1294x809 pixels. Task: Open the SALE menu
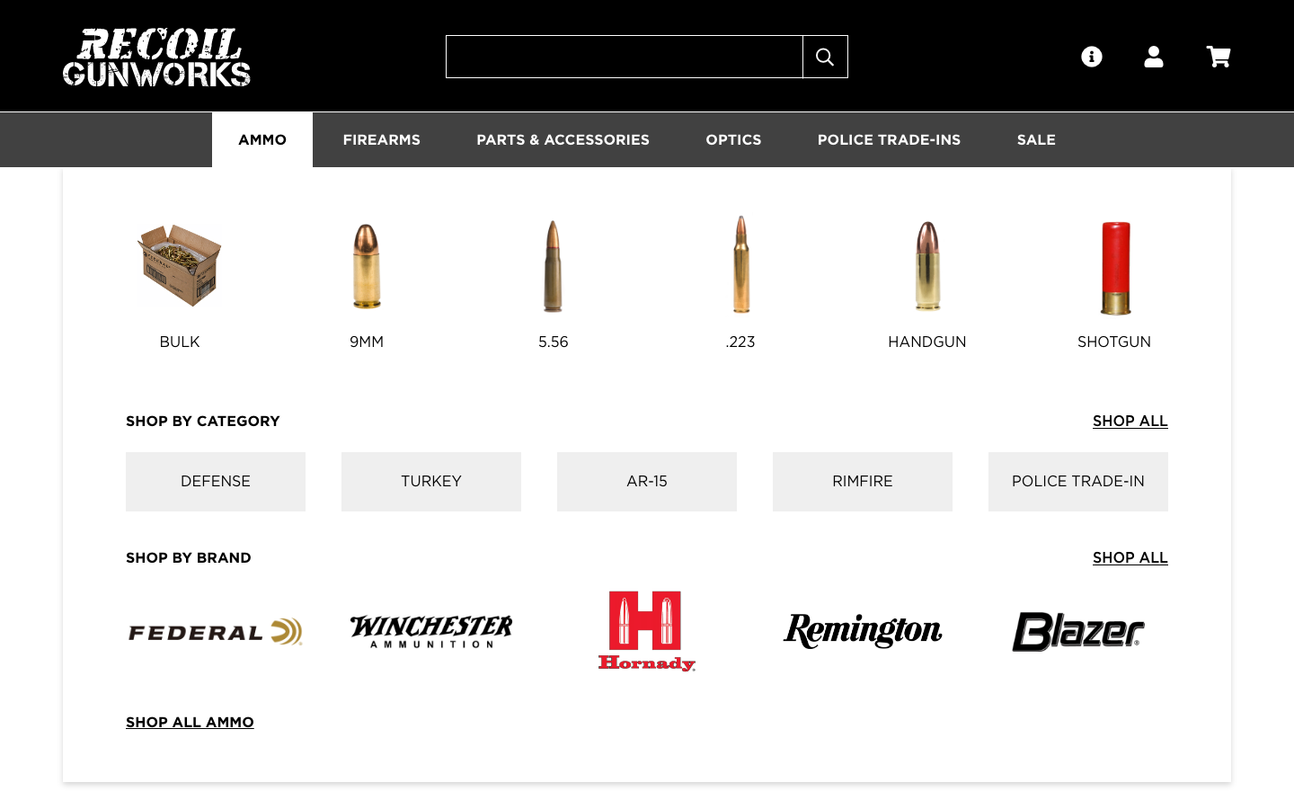(x=1036, y=139)
